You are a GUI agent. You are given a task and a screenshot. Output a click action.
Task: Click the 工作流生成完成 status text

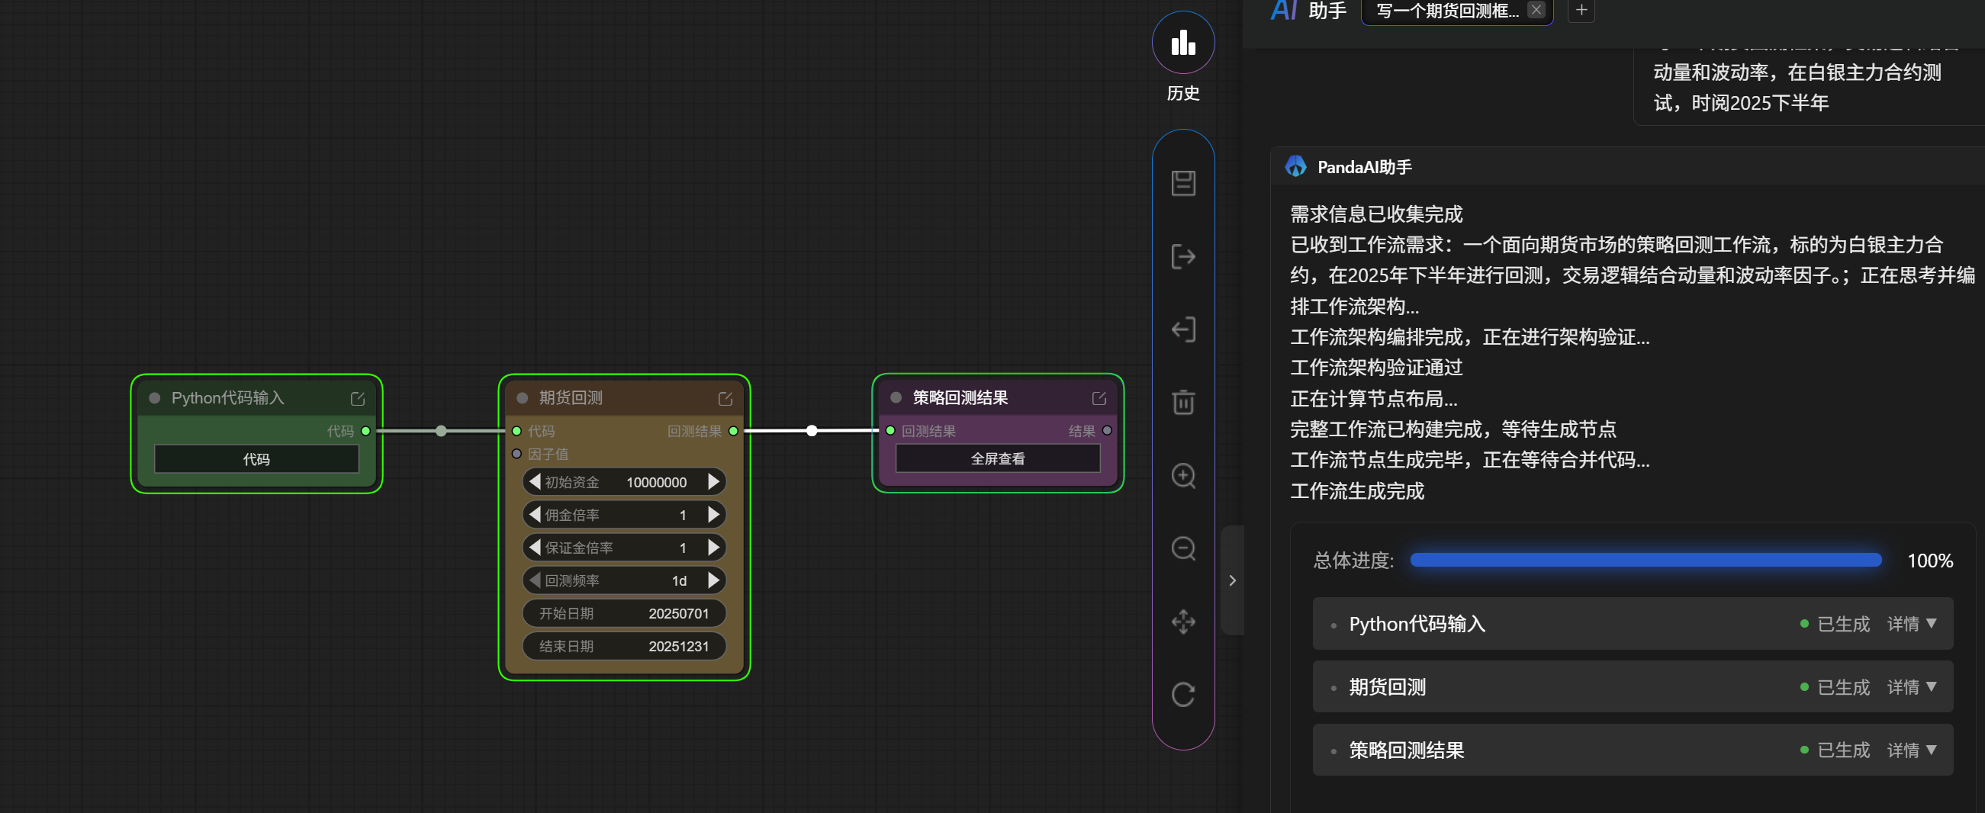1357,491
